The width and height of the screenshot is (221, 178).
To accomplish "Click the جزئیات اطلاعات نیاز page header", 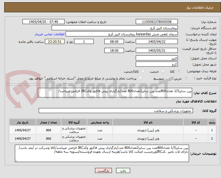I will (x=200, y=8).
